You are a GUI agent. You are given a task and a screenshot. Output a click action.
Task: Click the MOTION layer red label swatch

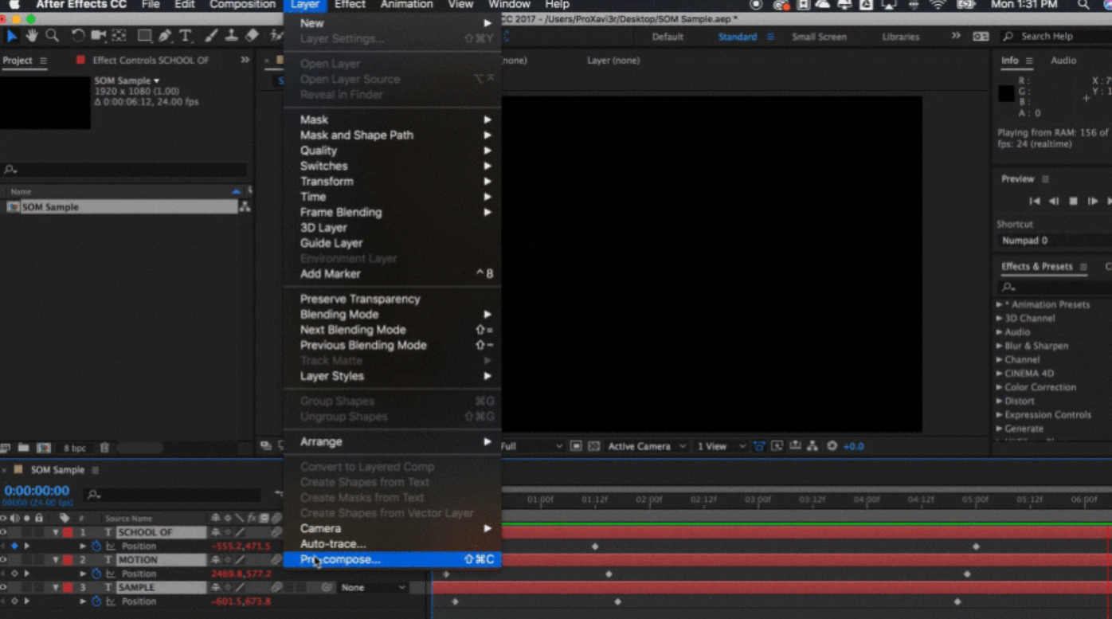point(69,560)
